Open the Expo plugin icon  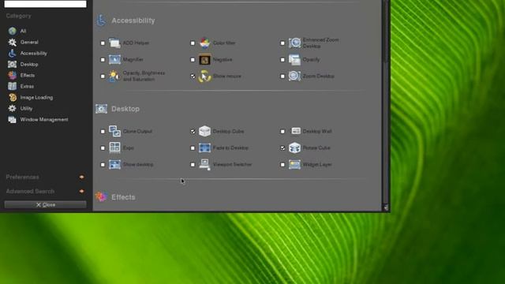point(114,148)
